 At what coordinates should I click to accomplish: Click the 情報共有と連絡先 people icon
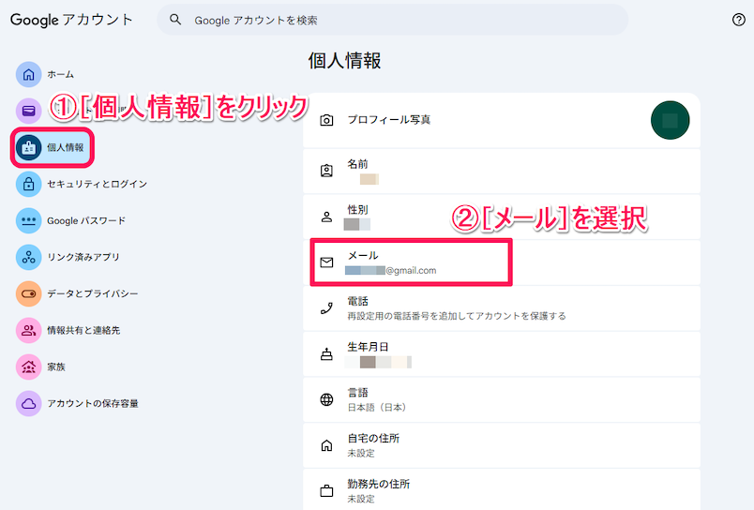click(x=29, y=330)
